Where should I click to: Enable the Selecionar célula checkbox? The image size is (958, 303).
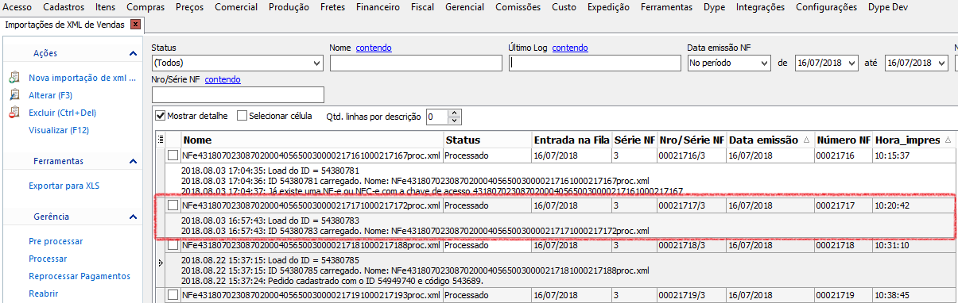coord(242,116)
